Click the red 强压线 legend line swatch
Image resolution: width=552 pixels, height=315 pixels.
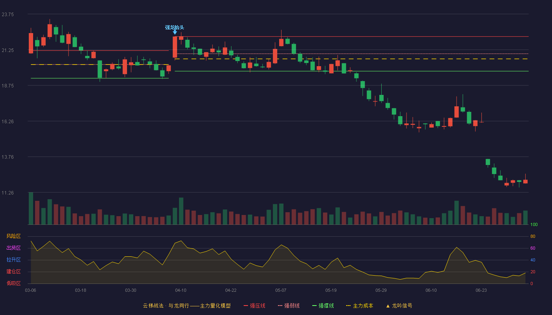[246, 306]
